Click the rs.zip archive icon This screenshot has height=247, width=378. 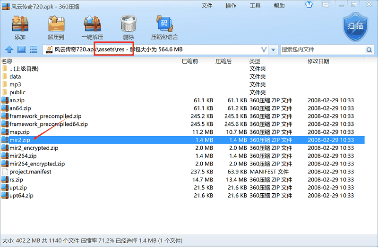click(5, 180)
